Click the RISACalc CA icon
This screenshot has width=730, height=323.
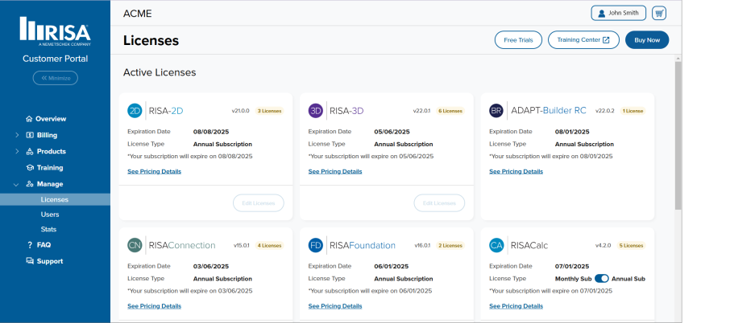[496, 246]
